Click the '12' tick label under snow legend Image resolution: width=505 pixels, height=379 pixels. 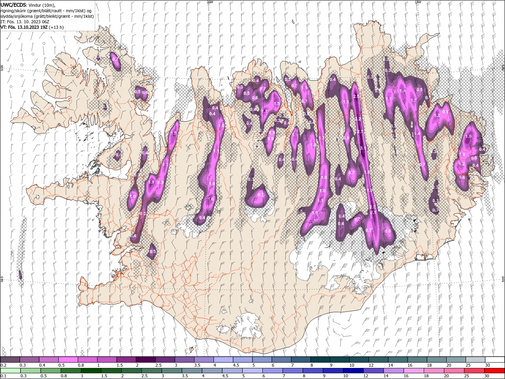point(372,365)
